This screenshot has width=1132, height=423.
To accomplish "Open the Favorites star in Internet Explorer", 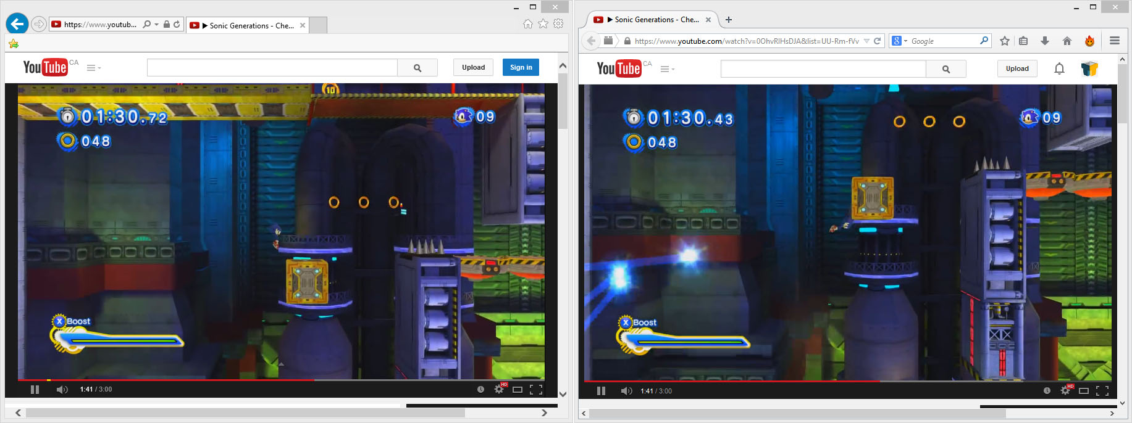I will point(543,24).
